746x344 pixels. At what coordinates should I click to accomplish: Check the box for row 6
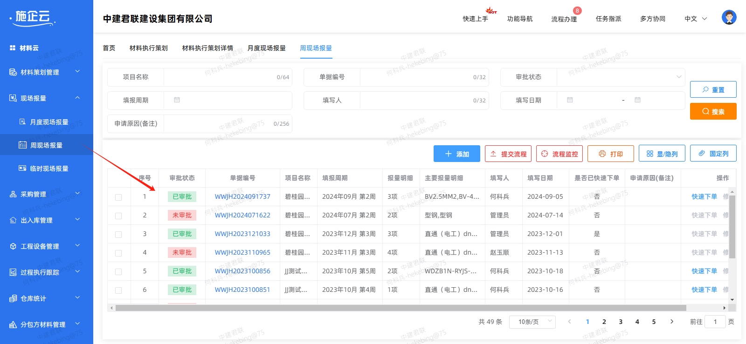click(118, 290)
